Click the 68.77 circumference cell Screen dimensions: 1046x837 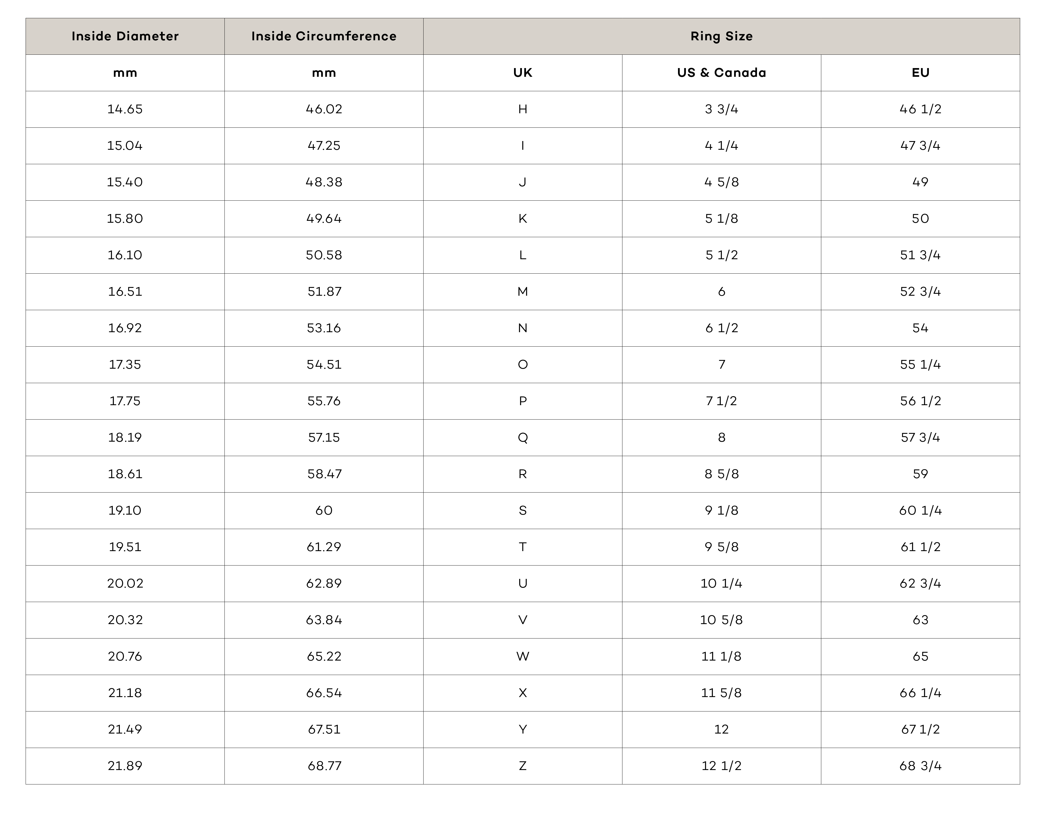pos(324,766)
